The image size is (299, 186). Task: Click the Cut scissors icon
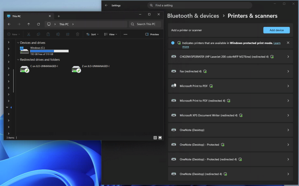pyautogui.click(x=29, y=34)
